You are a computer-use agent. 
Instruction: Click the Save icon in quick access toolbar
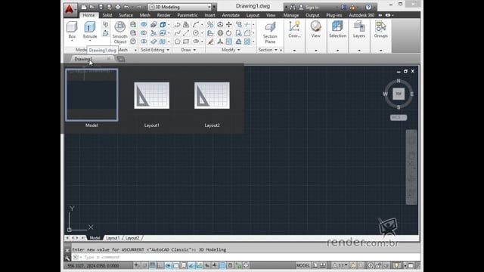click(101, 7)
